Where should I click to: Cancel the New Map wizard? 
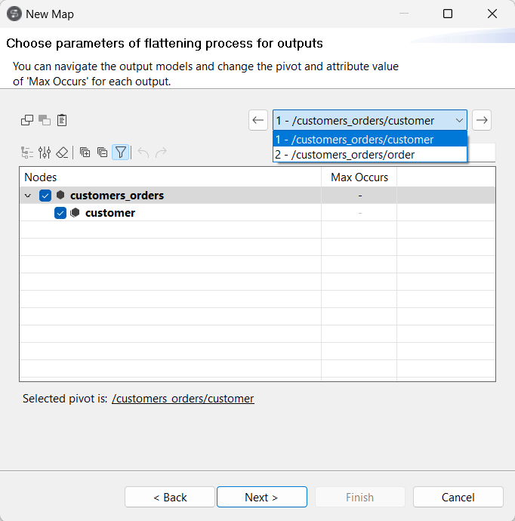pyautogui.click(x=458, y=497)
